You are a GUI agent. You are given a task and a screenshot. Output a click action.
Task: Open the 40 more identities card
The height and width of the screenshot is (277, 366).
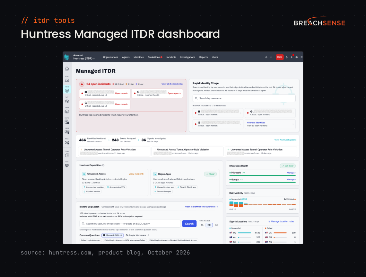pyautogui.click(x=270, y=124)
